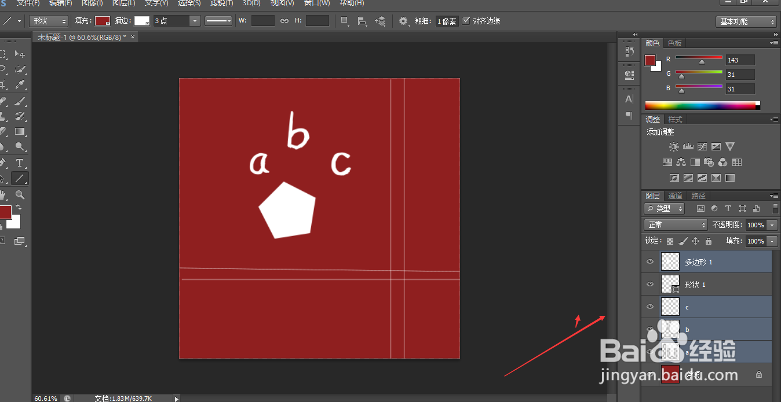781x402 pixels.
Task: Click the lock all layer icon
Action: (709, 241)
